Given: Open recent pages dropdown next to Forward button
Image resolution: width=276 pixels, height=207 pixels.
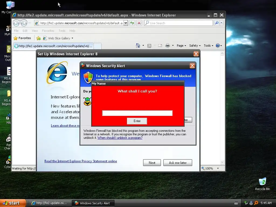Looking at the screenshot, I should [30, 23].
